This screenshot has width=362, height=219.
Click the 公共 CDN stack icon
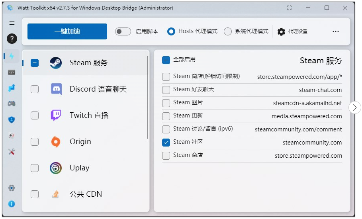(55, 194)
